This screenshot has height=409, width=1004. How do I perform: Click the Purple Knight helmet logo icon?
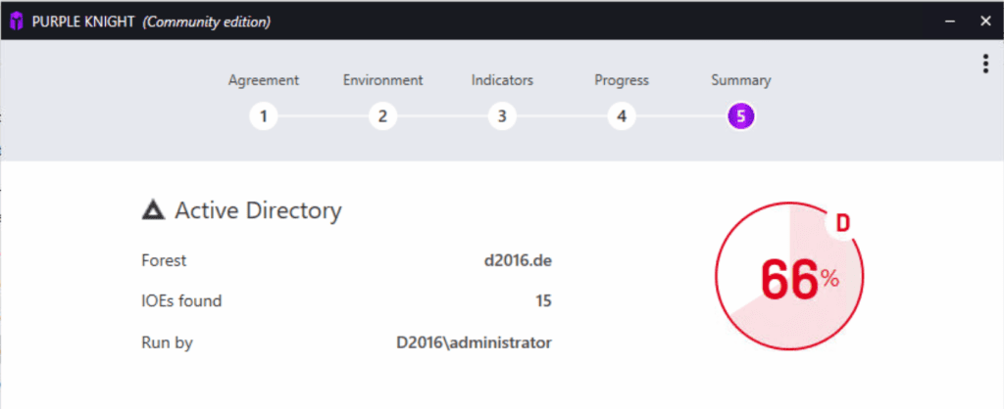click(16, 21)
